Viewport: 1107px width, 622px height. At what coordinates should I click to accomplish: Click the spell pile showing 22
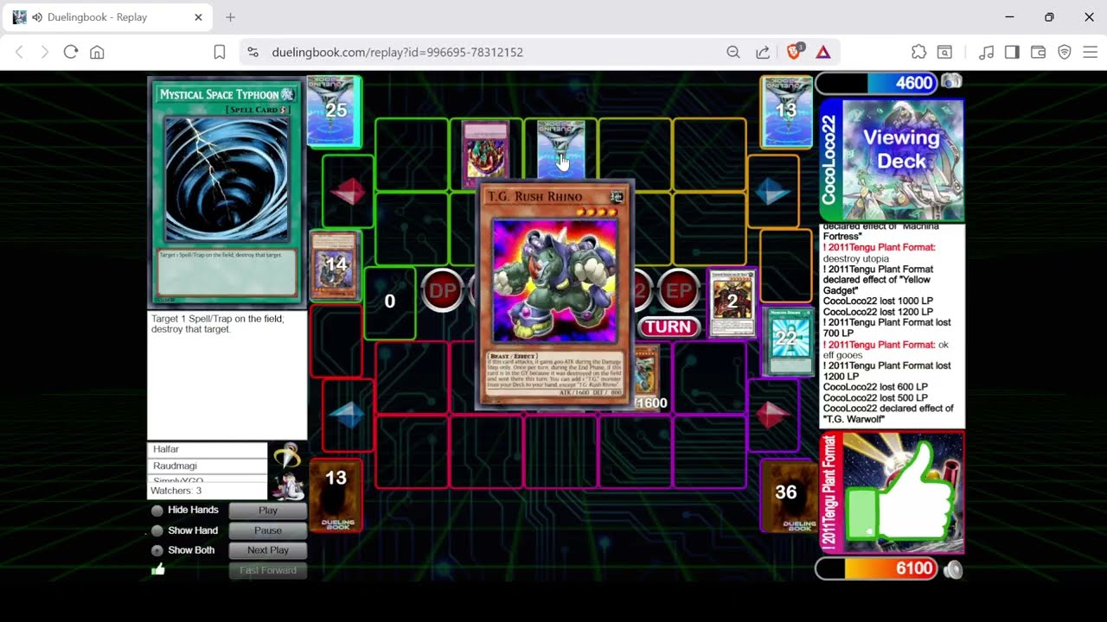tap(787, 341)
